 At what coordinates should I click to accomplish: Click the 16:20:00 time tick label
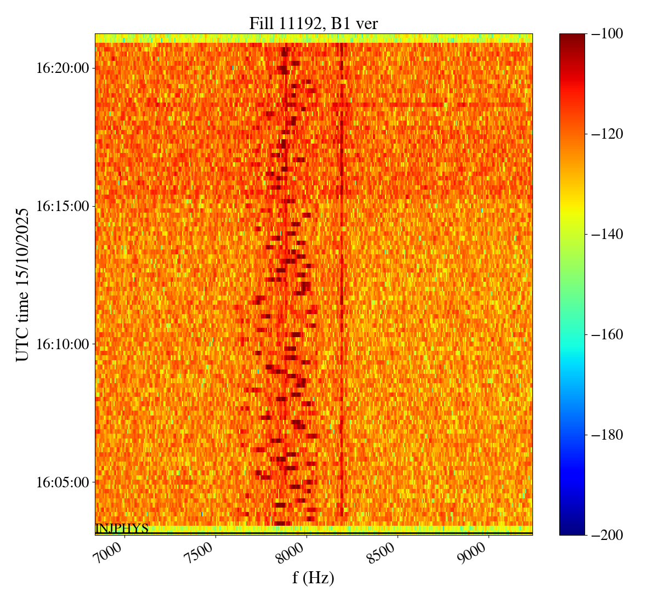pyautogui.click(x=62, y=69)
